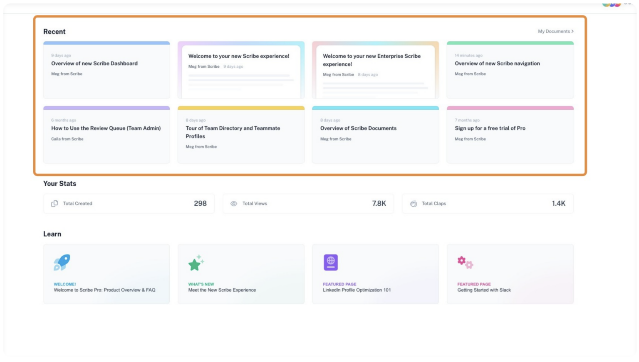Click the Total Created documents icon
The width and height of the screenshot is (639, 362).
click(x=54, y=203)
